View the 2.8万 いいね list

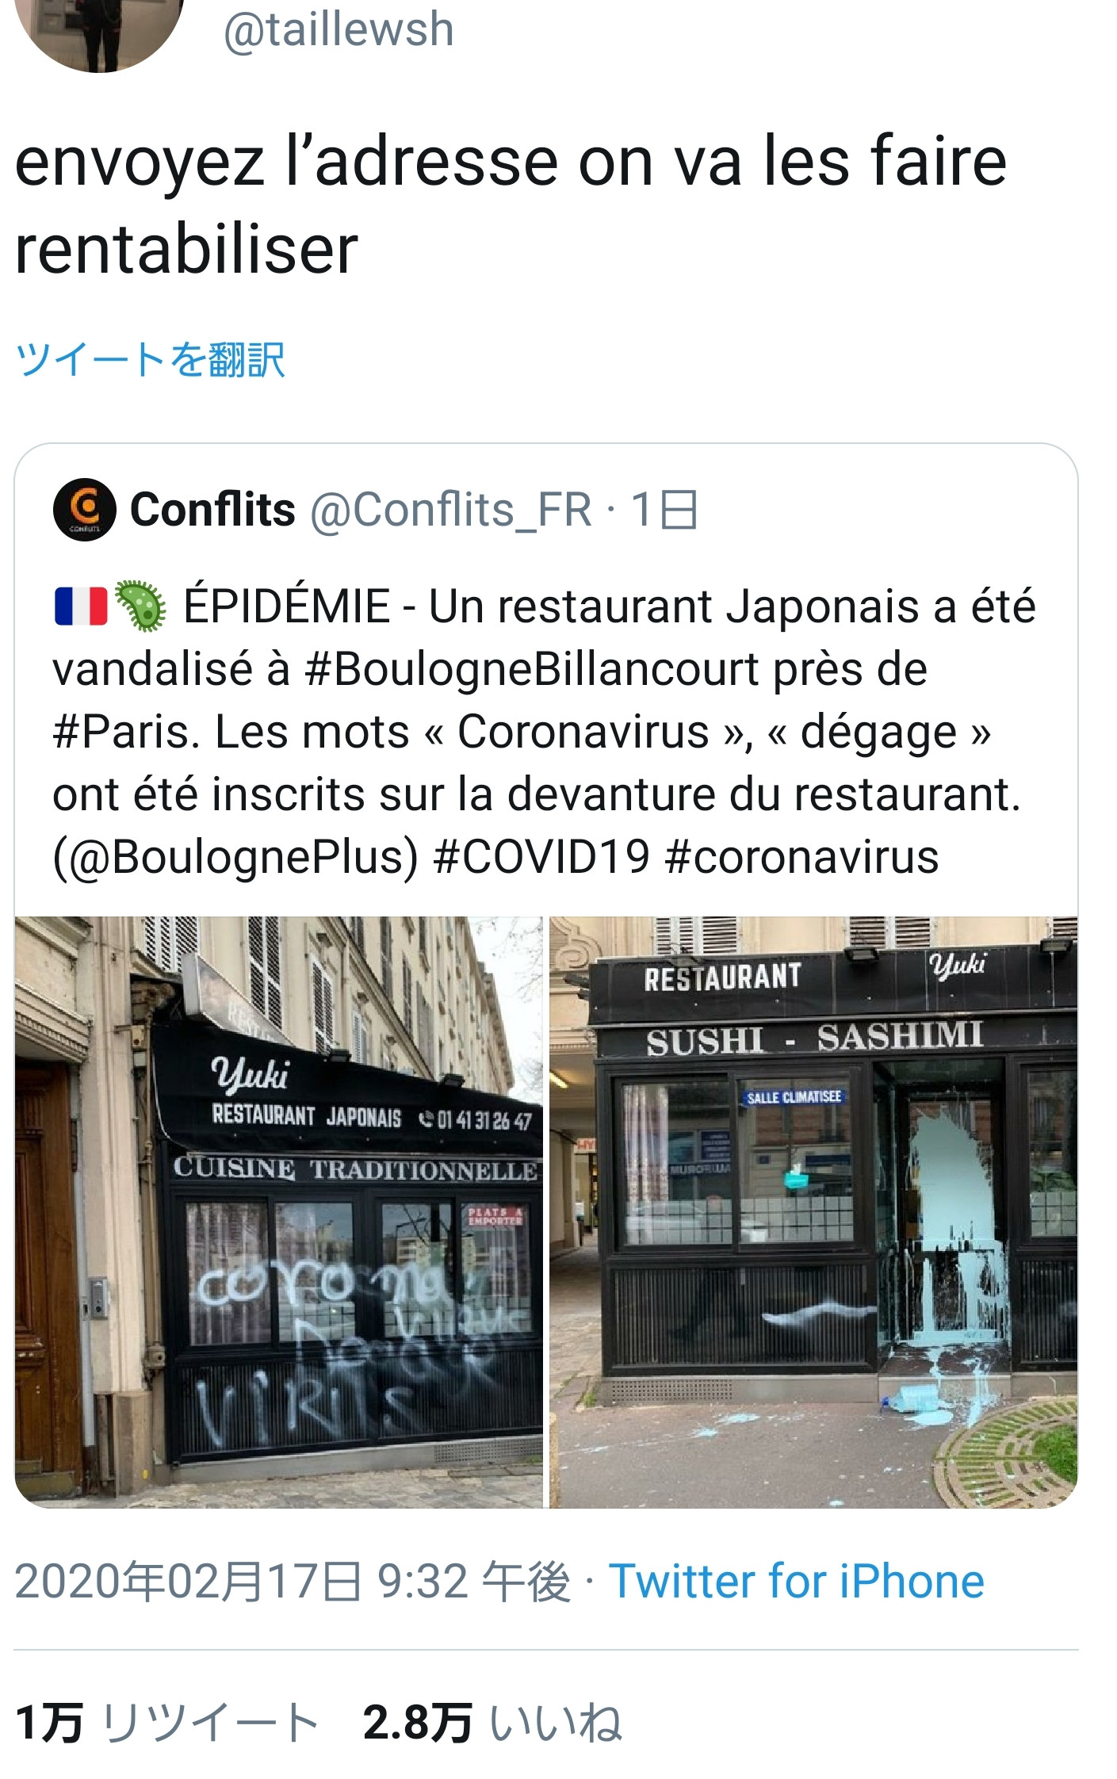(492, 1722)
